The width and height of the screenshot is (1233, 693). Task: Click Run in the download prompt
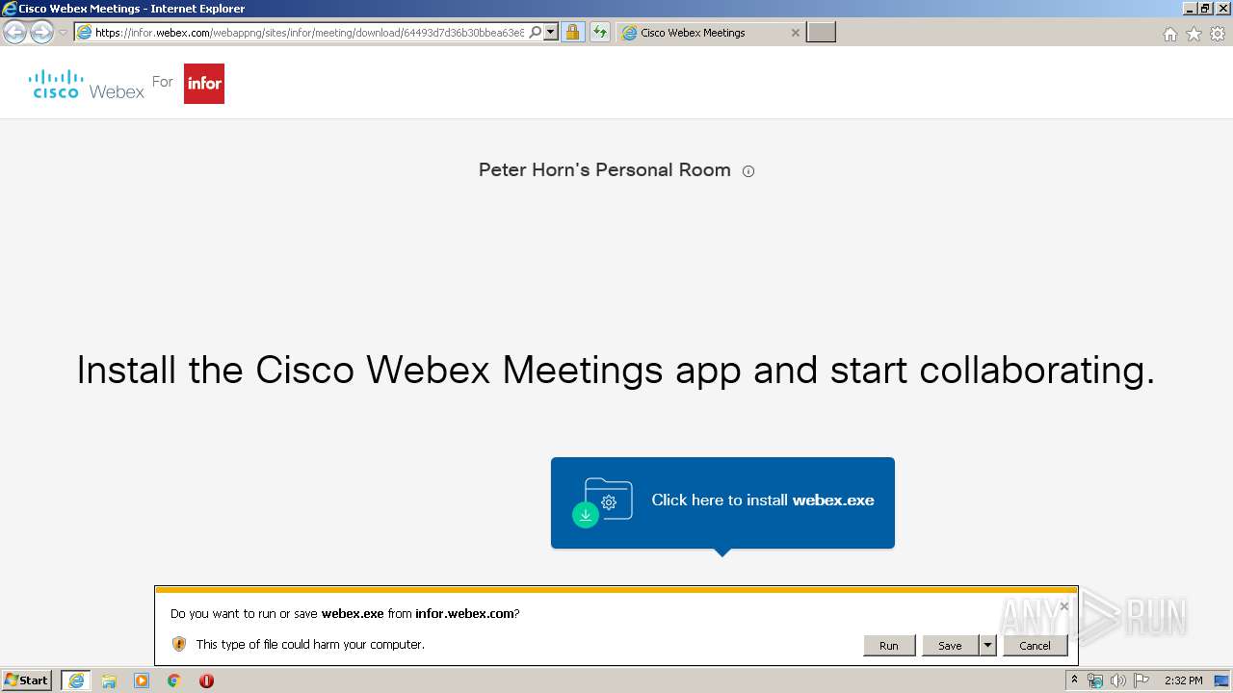click(x=889, y=646)
